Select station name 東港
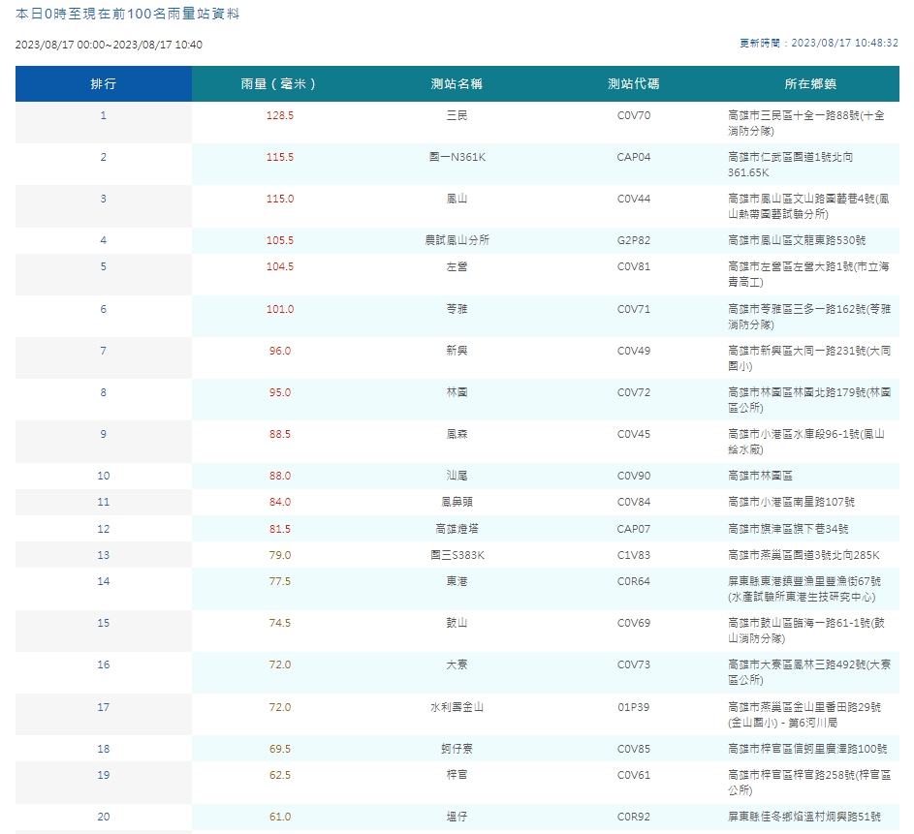Image resolution: width=914 pixels, height=834 pixels. tap(457, 581)
